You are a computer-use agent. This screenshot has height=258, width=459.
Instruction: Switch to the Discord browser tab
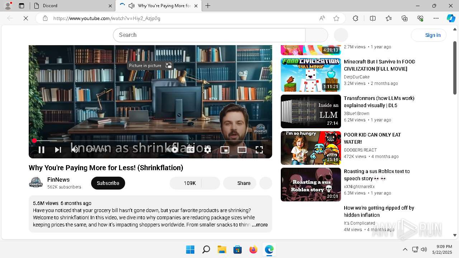[72, 6]
